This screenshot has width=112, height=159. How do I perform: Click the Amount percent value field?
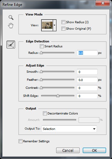click(89, 120)
